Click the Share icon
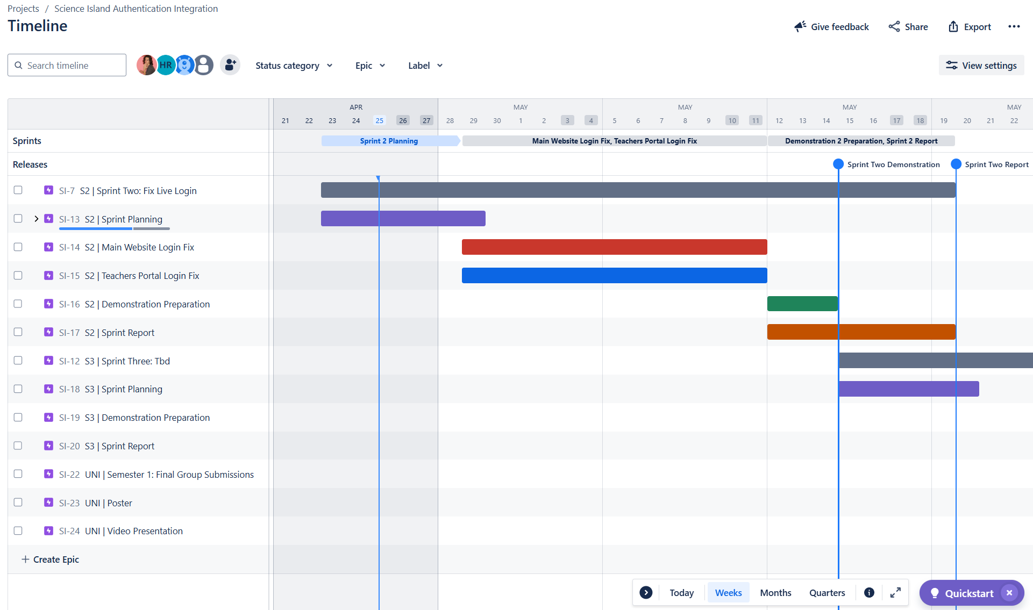Screen dimensions: 1033x610 click(894, 26)
